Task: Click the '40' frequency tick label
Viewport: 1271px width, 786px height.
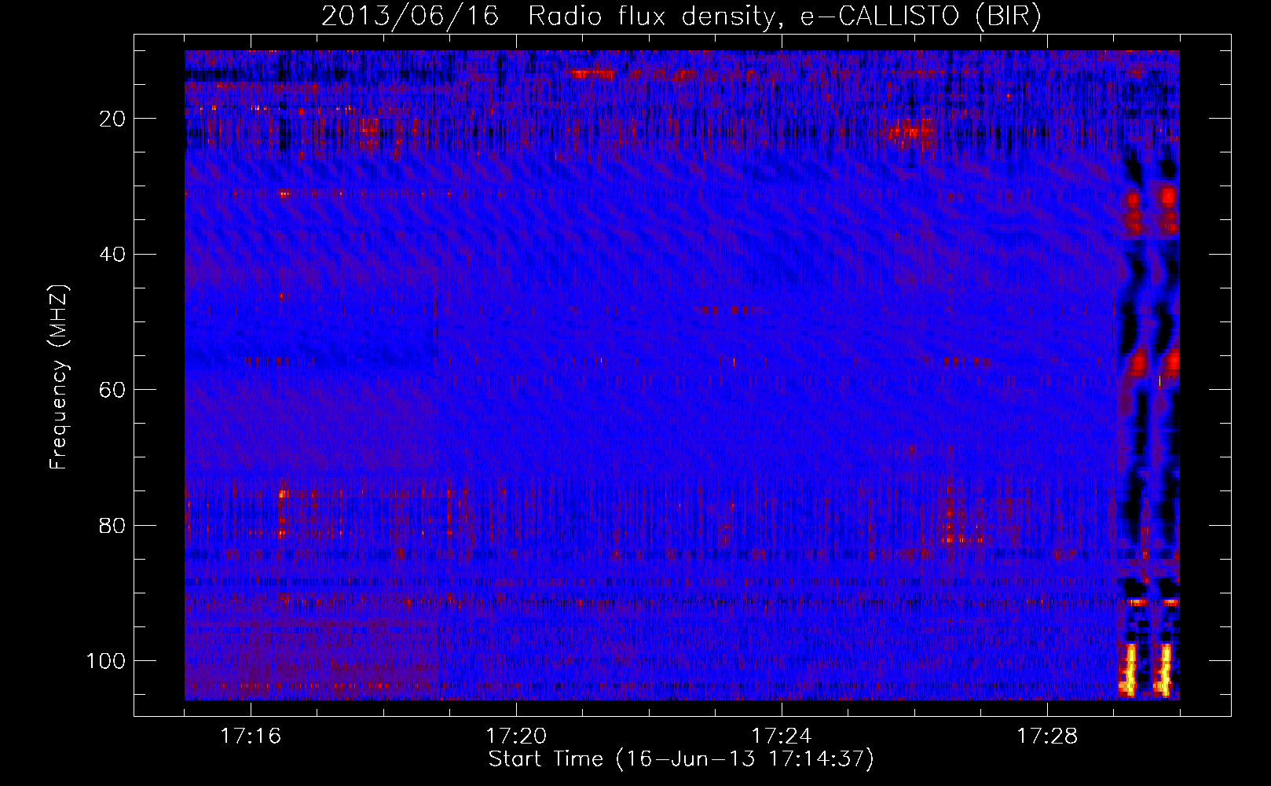Action: pyautogui.click(x=113, y=255)
